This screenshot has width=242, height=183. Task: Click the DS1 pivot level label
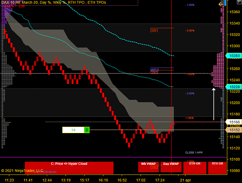pos(154,31)
